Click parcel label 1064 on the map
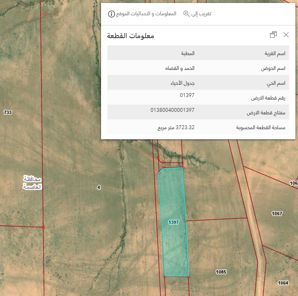The image size is (298, 296). [x=283, y=283]
